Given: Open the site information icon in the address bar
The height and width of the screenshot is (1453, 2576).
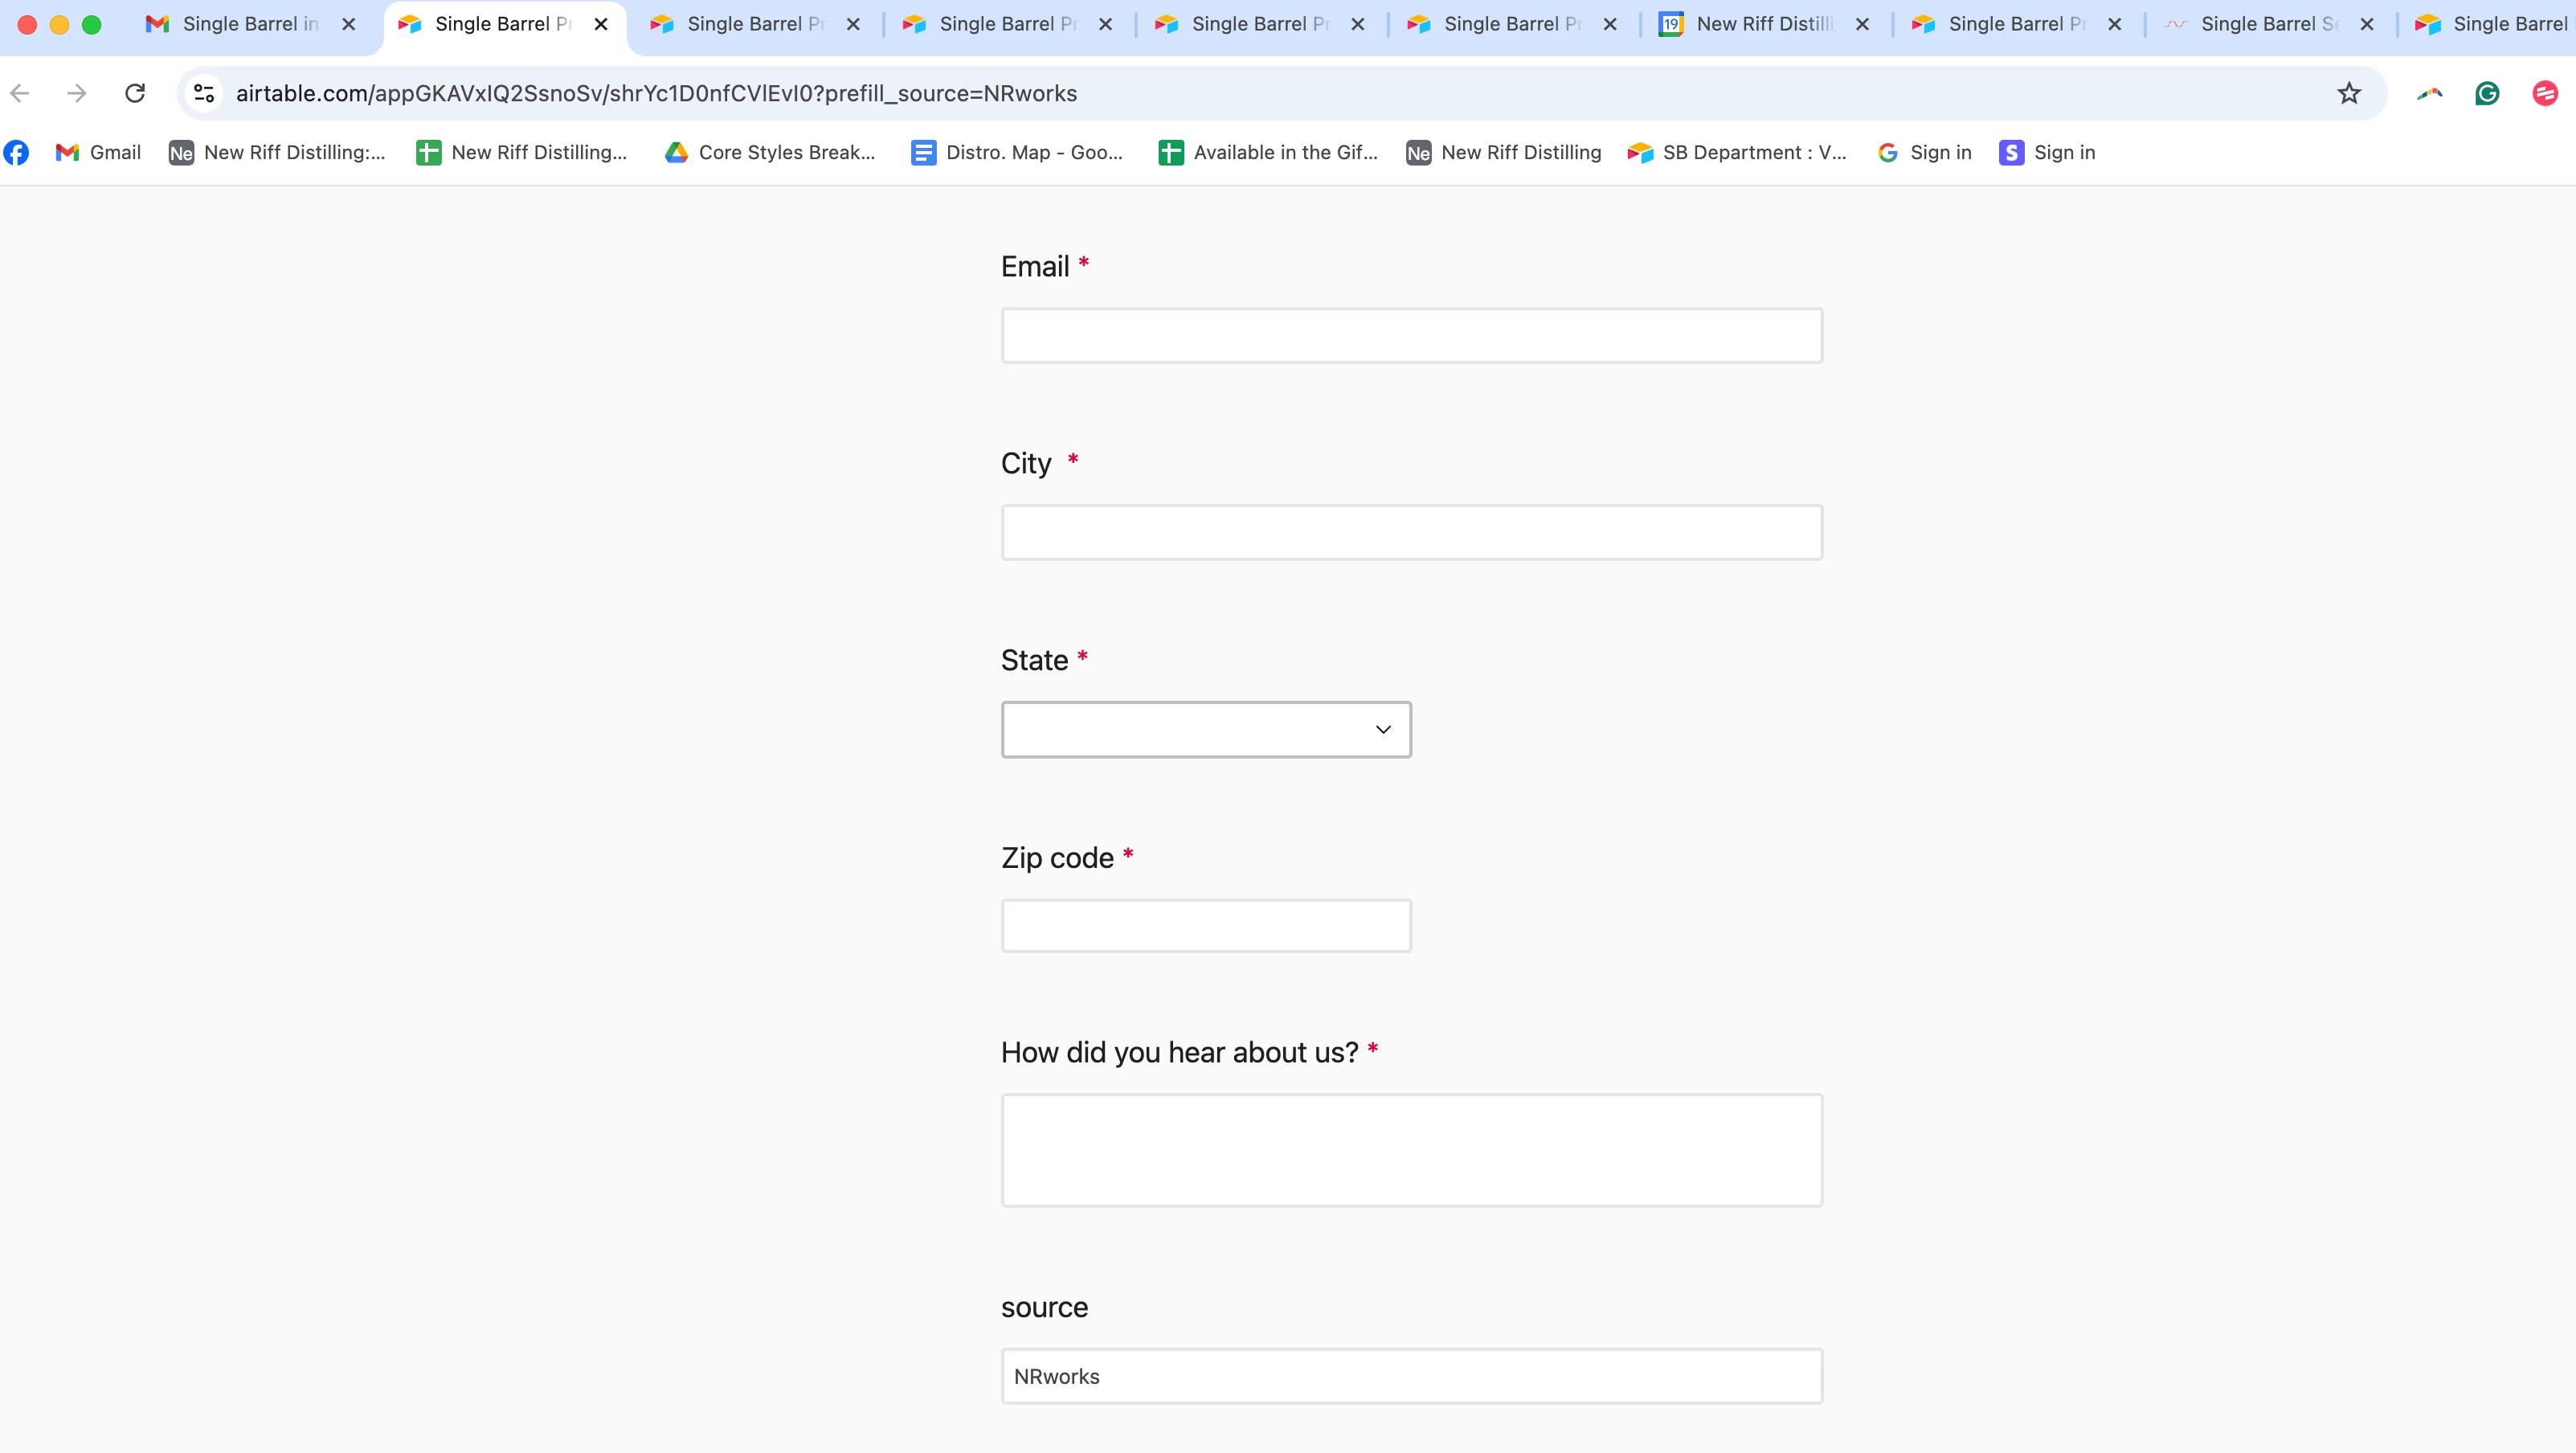Looking at the screenshot, I should 204,93.
